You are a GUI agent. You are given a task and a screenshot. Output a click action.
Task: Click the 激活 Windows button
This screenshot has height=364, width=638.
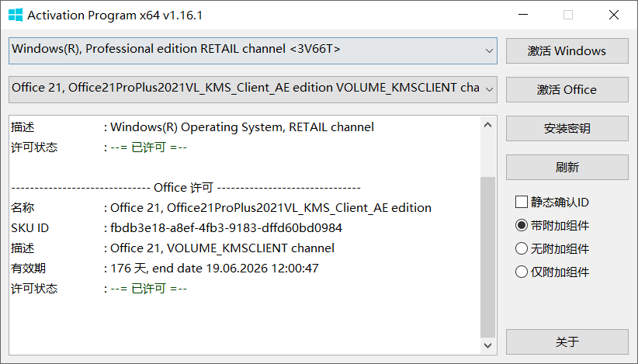tap(567, 51)
